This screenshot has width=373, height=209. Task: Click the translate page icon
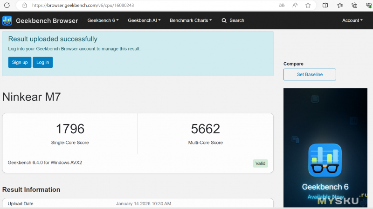point(282,5)
